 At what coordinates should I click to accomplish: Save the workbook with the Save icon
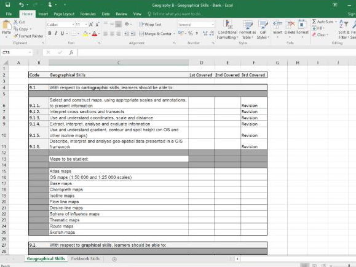pyautogui.click(x=7, y=5)
